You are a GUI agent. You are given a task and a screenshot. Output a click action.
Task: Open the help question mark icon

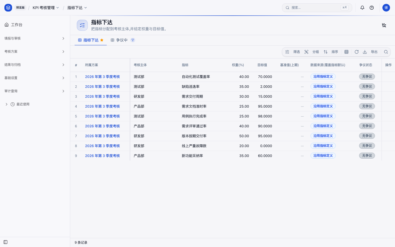pyautogui.click(x=372, y=8)
